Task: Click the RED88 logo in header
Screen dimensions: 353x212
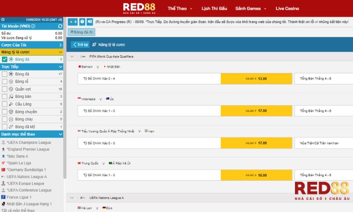Action: pos(139,9)
